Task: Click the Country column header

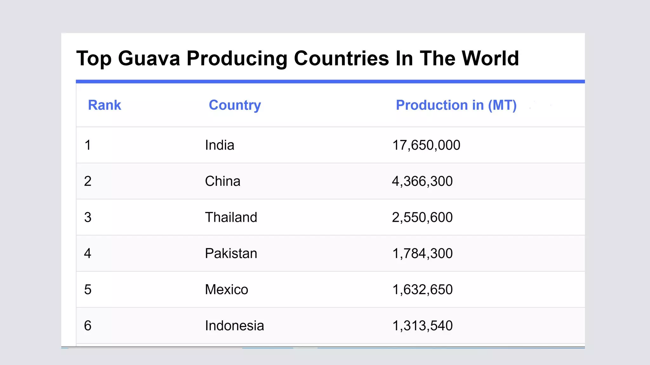Action: [235, 105]
